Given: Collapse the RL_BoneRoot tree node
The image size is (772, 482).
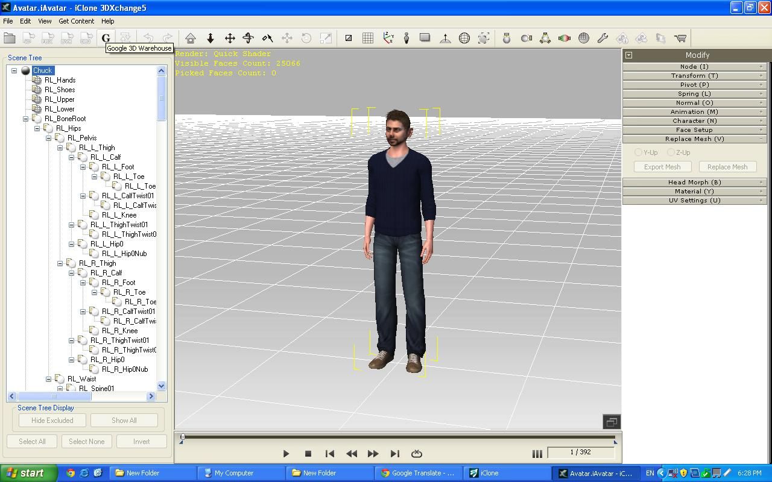Looking at the screenshot, I should pyautogui.click(x=26, y=119).
